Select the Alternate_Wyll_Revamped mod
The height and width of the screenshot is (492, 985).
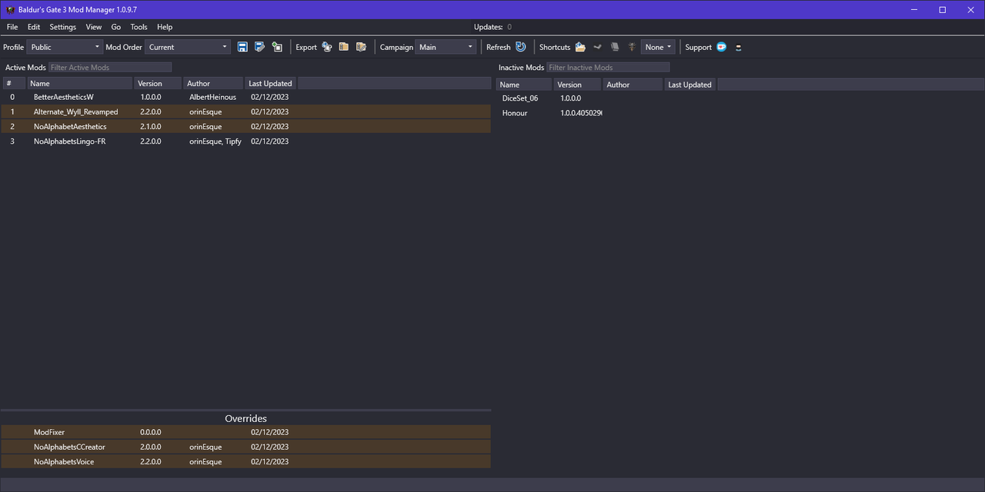245,112
